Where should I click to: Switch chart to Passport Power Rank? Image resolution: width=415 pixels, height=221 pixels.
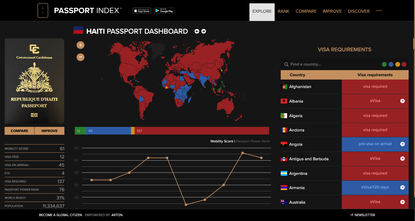(253, 141)
